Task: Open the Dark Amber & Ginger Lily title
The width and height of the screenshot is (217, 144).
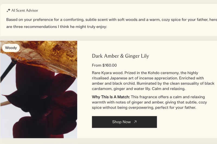Action: coord(120,56)
